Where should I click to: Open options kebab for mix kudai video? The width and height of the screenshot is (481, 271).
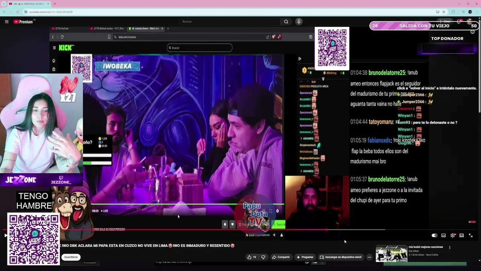pyautogui.click(x=450, y=248)
